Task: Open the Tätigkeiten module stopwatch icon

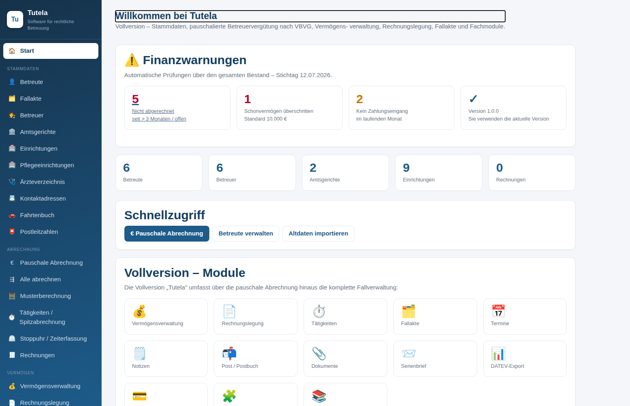Action: (319, 311)
